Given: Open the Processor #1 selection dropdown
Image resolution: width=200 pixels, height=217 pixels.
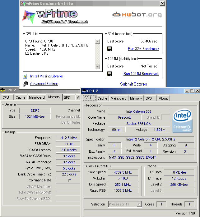Looking at the screenshot, I should tap(139, 204).
